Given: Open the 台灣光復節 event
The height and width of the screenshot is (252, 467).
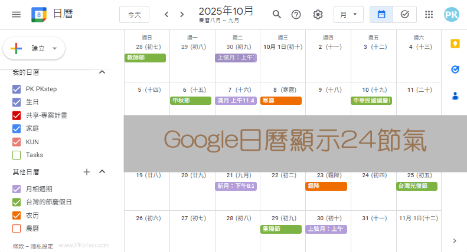Looking at the screenshot, I should [417, 186].
